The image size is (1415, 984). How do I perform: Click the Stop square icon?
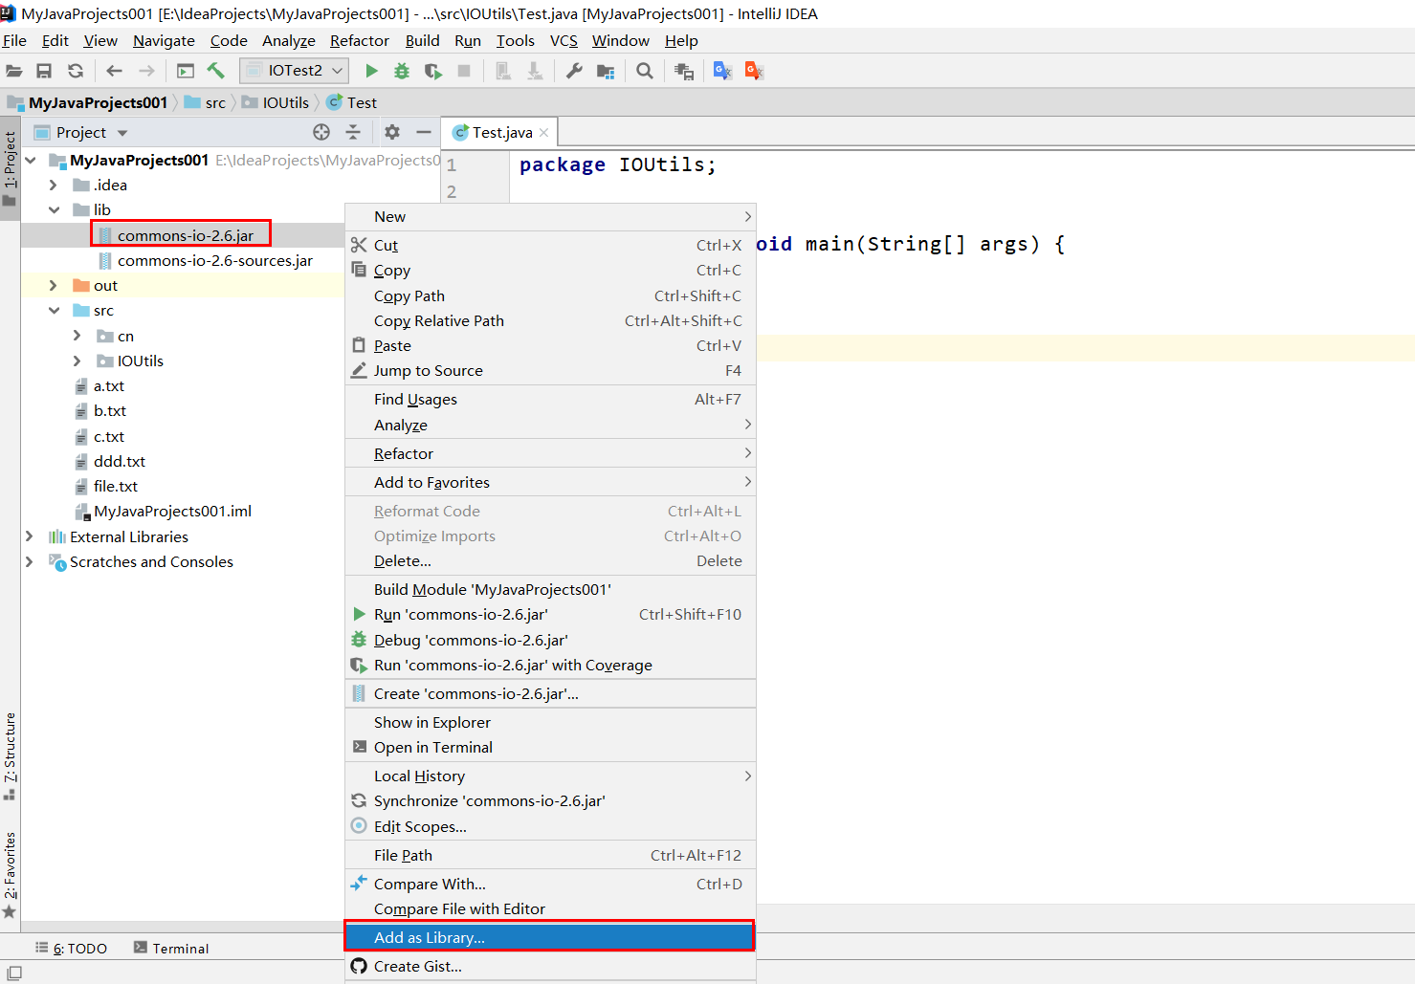click(x=464, y=71)
